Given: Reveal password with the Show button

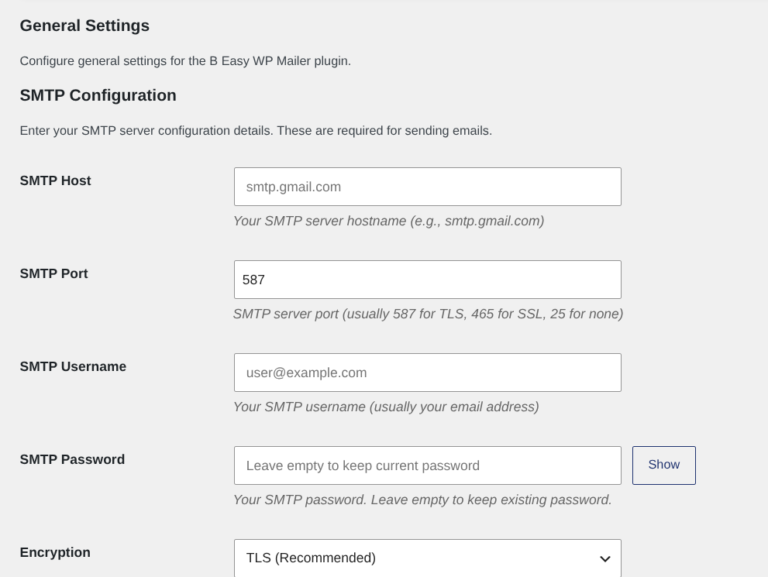Looking at the screenshot, I should 663,465.
